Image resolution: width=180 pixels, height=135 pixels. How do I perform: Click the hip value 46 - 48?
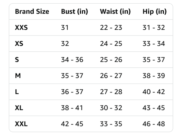pos(154,124)
